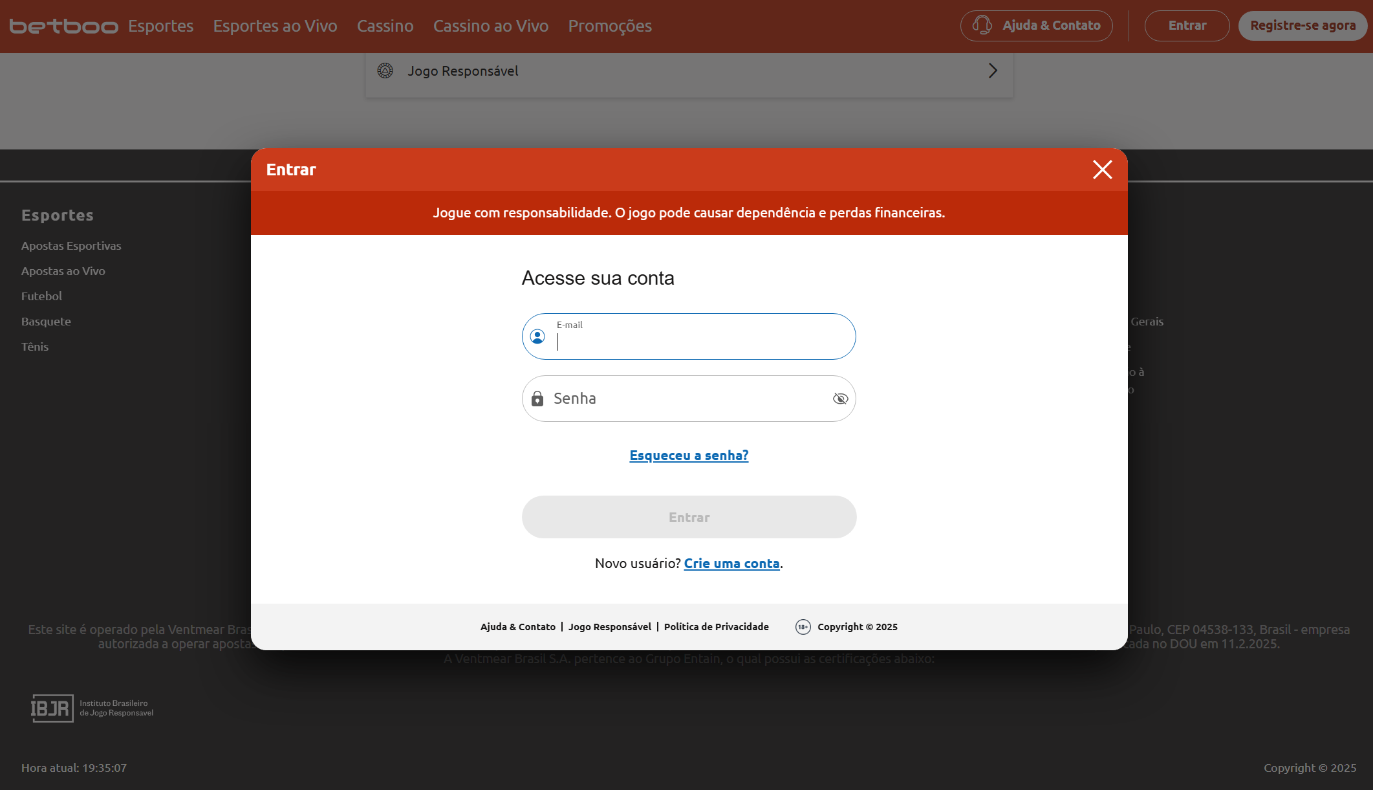
Task: Close the Entrar login modal
Action: pyautogui.click(x=1102, y=170)
